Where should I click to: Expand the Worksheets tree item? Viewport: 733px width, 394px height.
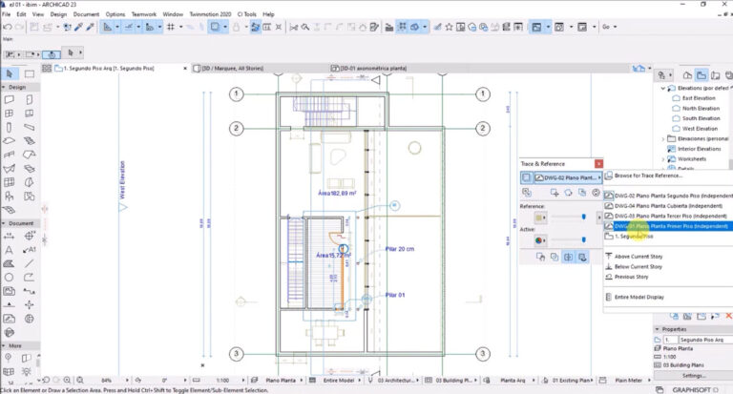coord(664,158)
